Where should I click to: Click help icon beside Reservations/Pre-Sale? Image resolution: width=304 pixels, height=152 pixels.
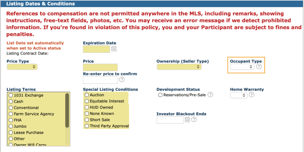pyautogui.click(x=210, y=95)
